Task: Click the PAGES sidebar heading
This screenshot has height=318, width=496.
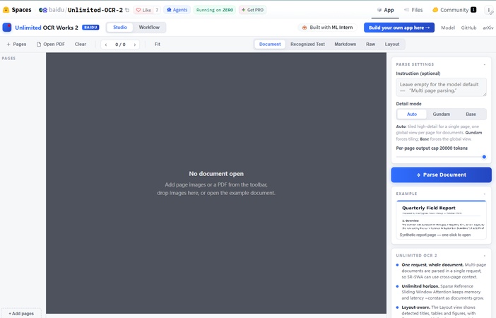Action: tap(8, 58)
